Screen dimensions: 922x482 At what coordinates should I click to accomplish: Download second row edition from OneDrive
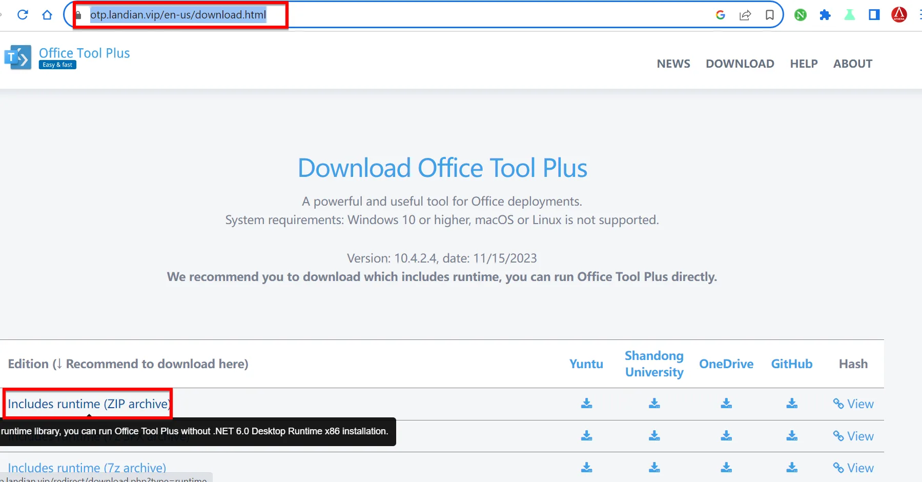pyautogui.click(x=726, y=436)
